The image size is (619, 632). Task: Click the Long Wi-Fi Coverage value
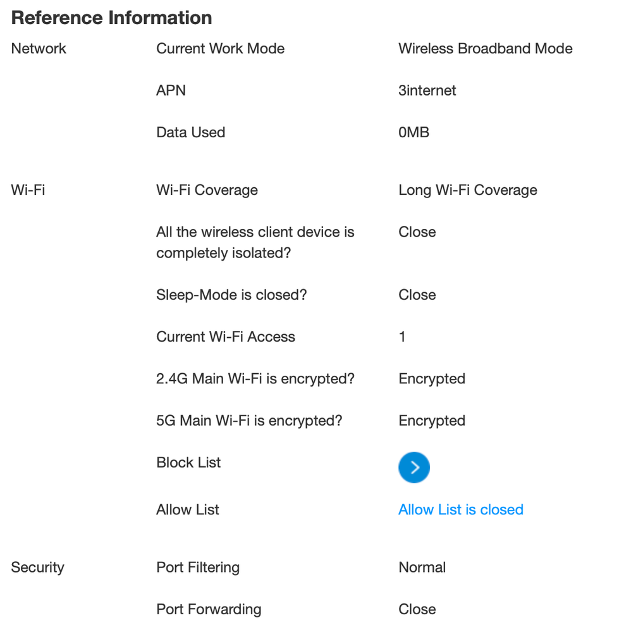tap(467, 190)
